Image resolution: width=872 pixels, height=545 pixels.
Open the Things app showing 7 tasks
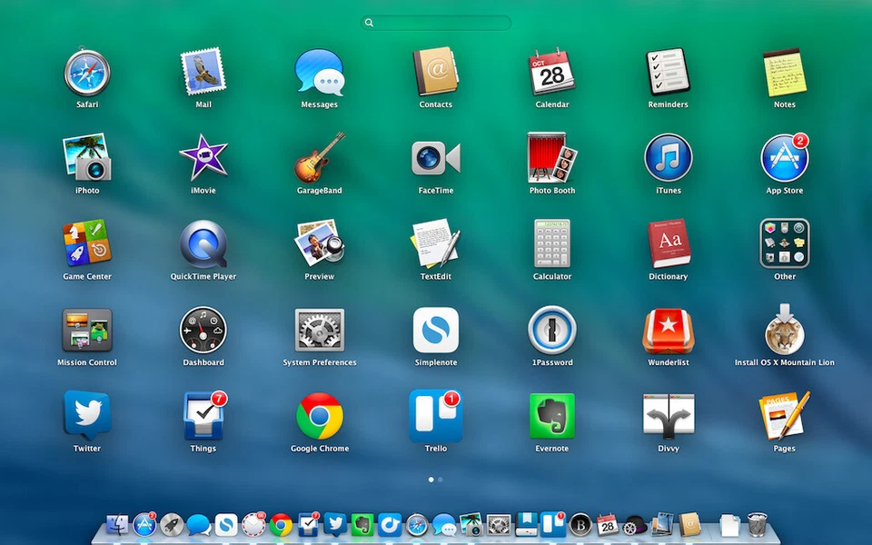(x=203, y=416)
